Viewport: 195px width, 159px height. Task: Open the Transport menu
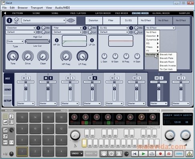coord(37,8)
